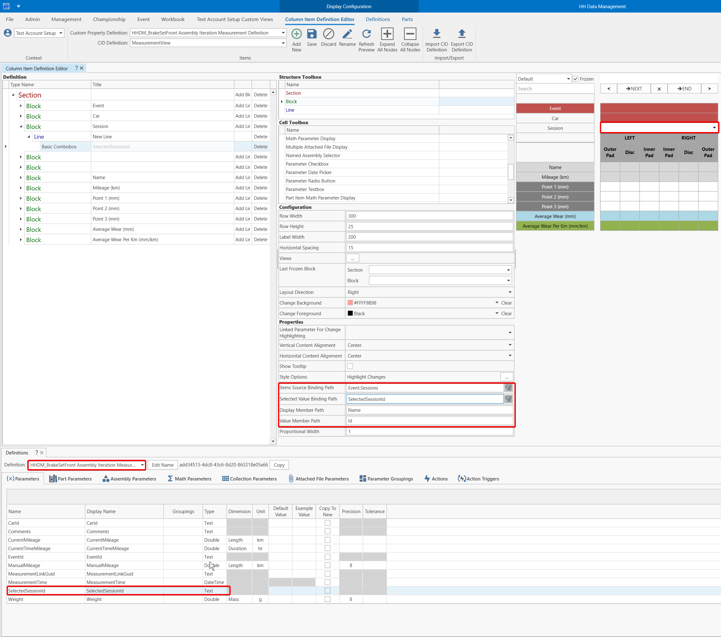This screenshot has width=721, height=637.
Task: Enable the Show Tooltip checkbox
Action: pyautogui.click(x=350, y=366)
